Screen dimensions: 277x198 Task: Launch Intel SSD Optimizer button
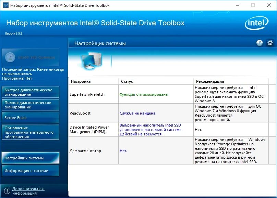point(31,57)
